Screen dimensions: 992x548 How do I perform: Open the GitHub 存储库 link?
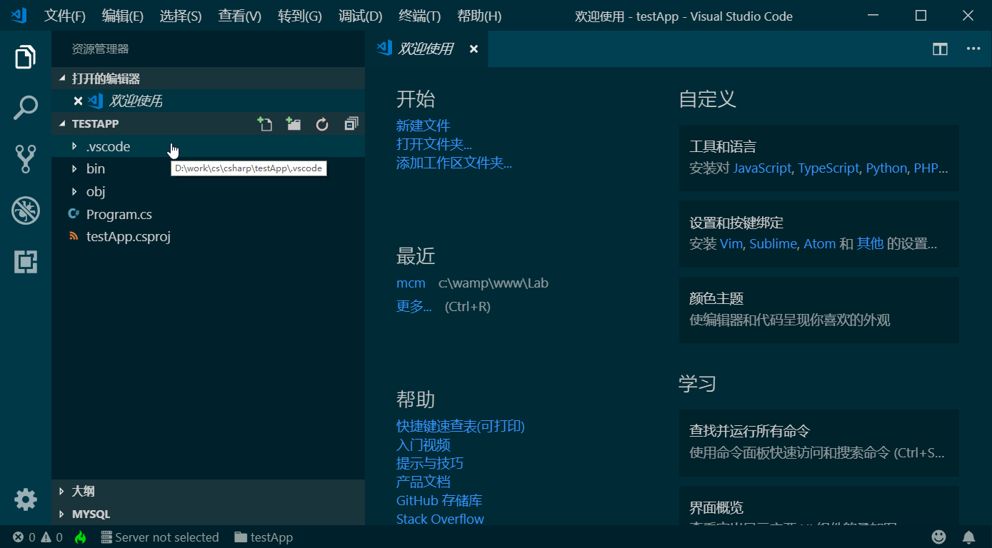(439, 501)
